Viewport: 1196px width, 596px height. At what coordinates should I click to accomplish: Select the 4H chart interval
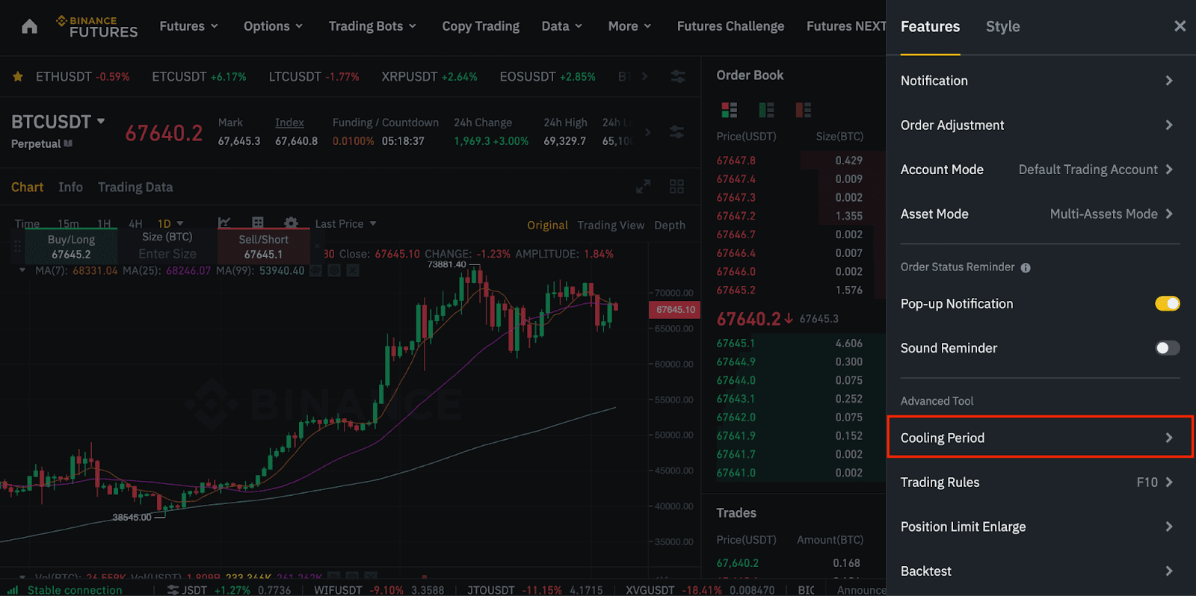tap(135, 223)
